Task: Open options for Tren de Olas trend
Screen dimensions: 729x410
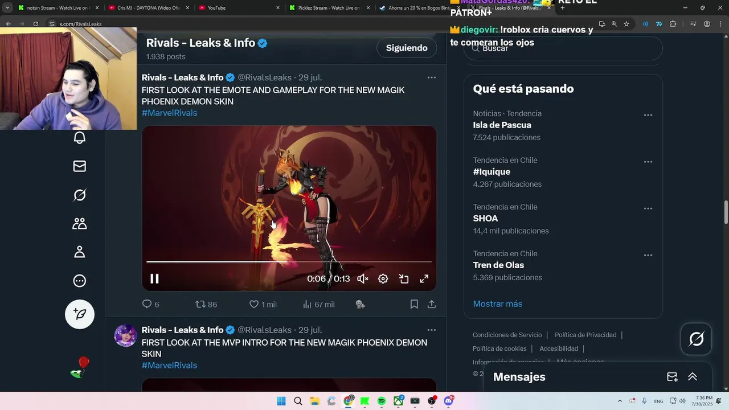Action: [648, 255]
